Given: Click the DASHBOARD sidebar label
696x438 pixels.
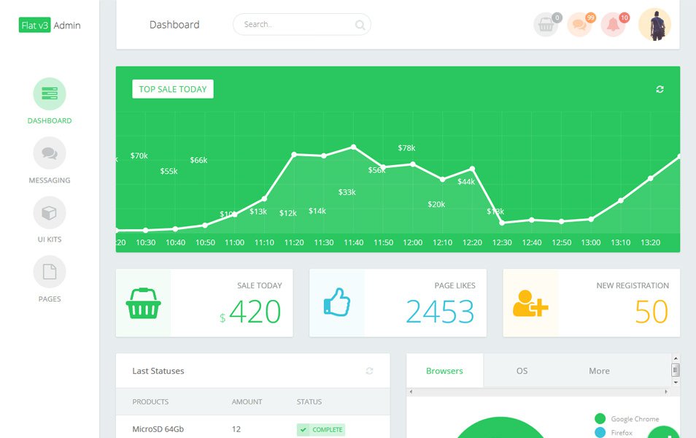Looking at the screenshot, I should point(50,121).
